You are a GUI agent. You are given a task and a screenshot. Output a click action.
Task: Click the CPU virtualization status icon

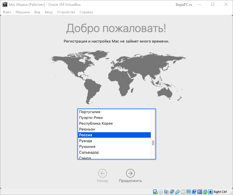(200, 192)
